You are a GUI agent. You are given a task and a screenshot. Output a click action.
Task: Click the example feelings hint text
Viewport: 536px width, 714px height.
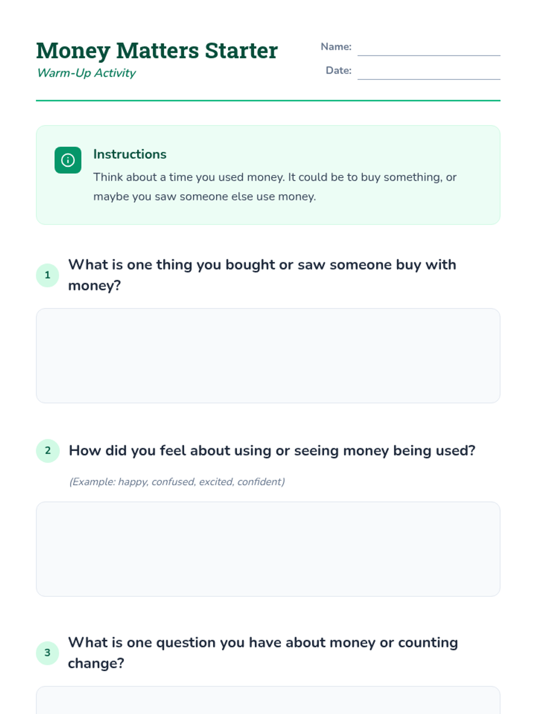click(177, 482)
